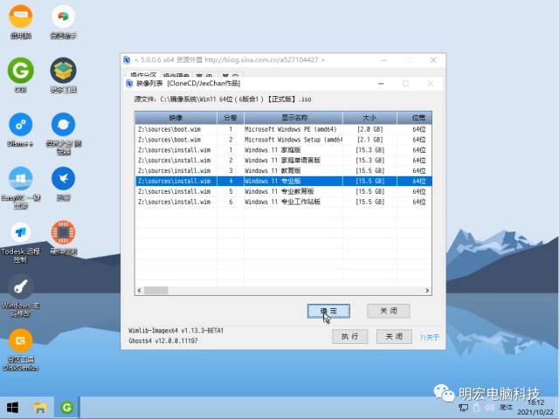
Task: Open the green G CGI desktop icon
Action: point(21,75)
